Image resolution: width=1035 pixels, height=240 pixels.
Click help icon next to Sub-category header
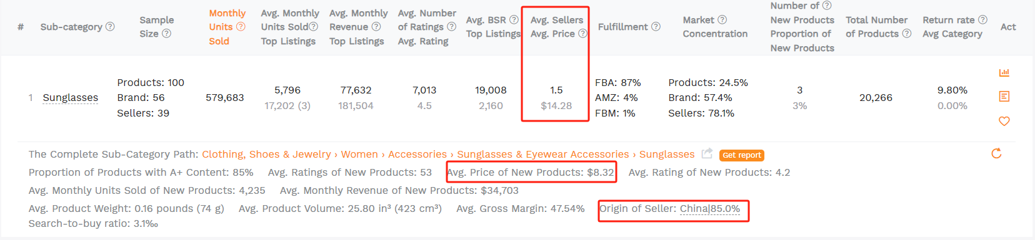click(x=110, y=27)
